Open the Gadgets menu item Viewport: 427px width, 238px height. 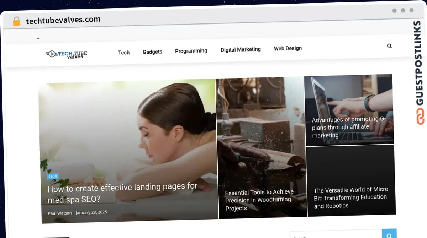coord(152,52)
